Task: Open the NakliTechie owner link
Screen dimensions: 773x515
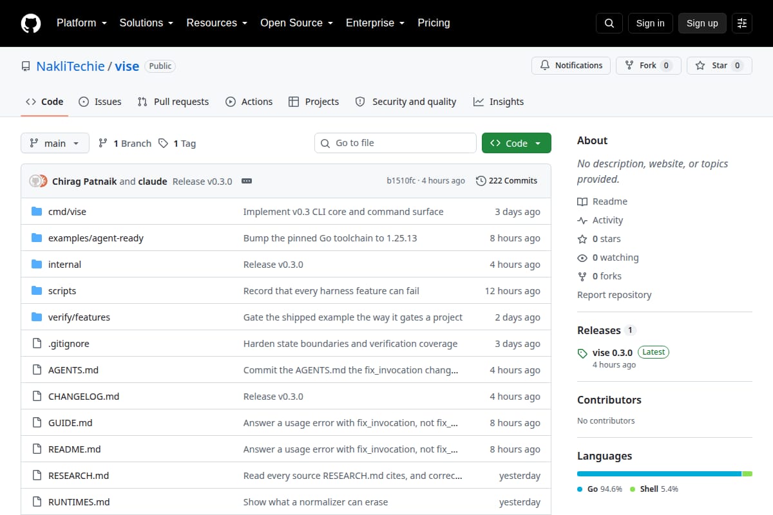Action: point(70,66)
